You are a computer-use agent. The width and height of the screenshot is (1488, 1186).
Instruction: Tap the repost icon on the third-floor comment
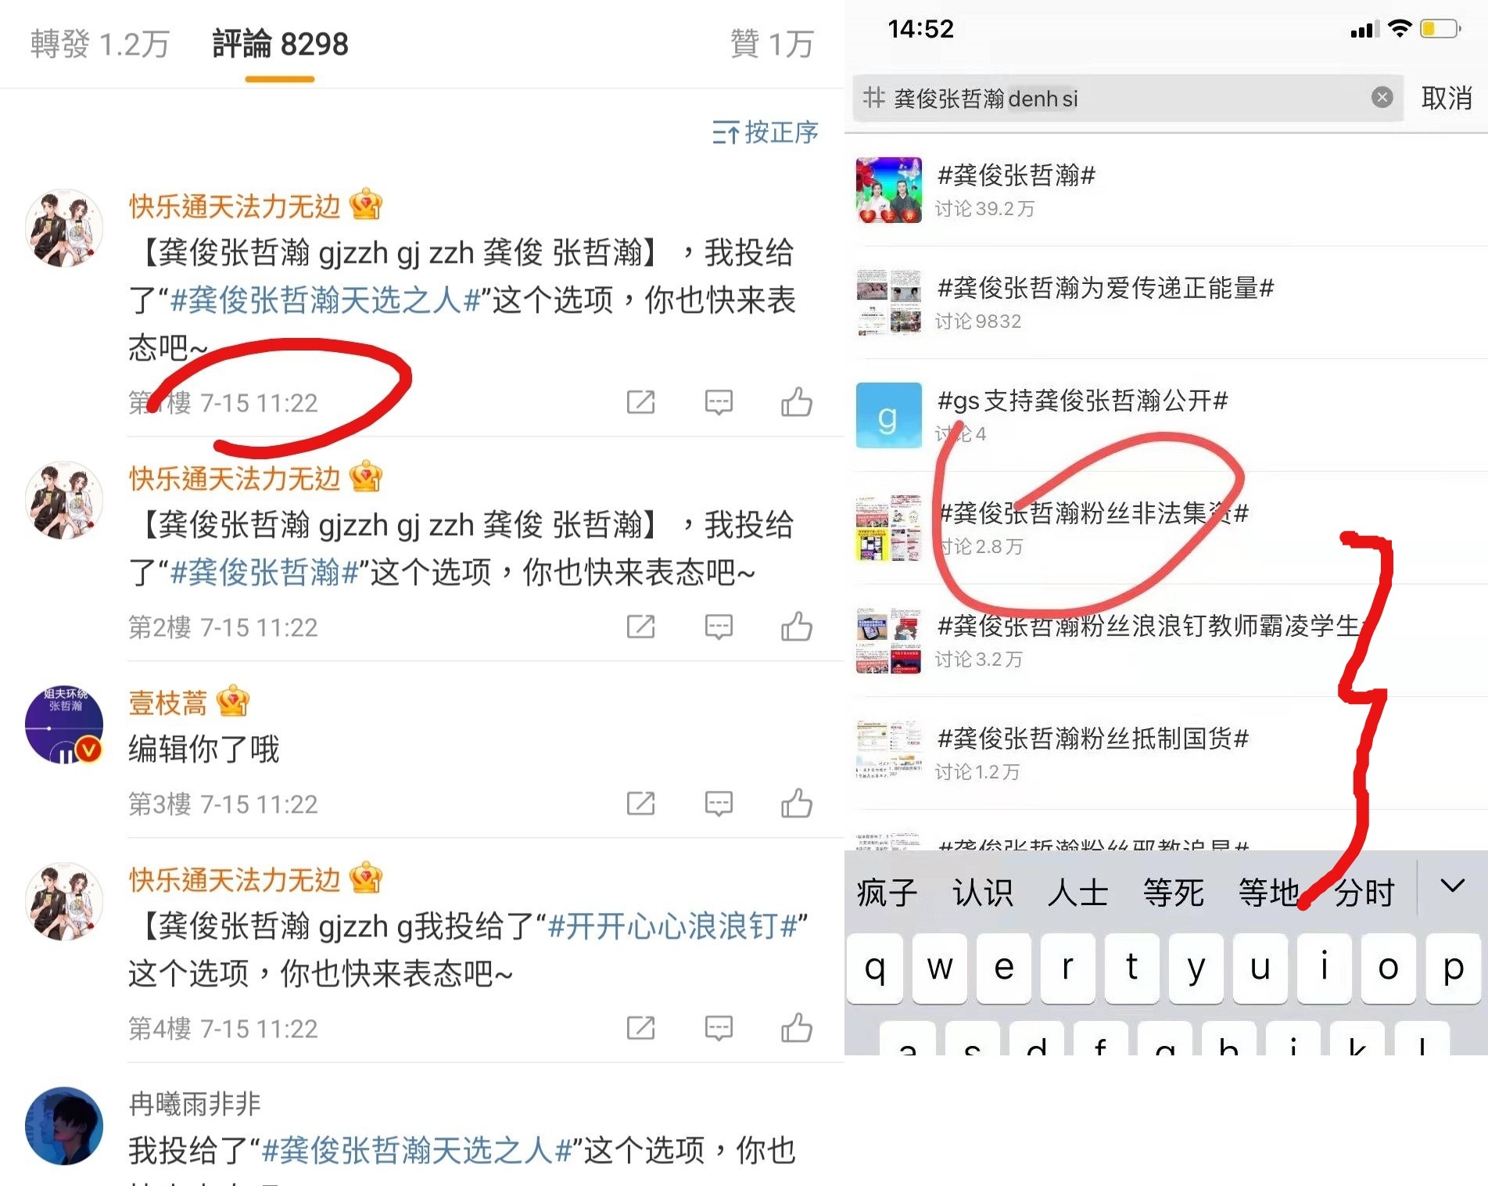640,803
